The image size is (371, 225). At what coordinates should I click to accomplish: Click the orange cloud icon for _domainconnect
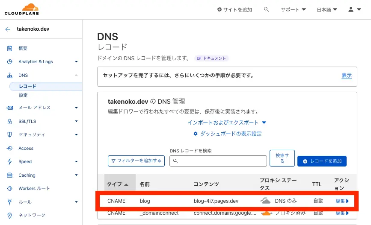click(x=266, y=213)
